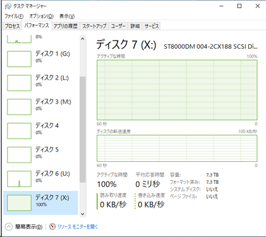Click the sidebar scrollbar thumb
Screen dimensions: 266x237
pos(83,130)
